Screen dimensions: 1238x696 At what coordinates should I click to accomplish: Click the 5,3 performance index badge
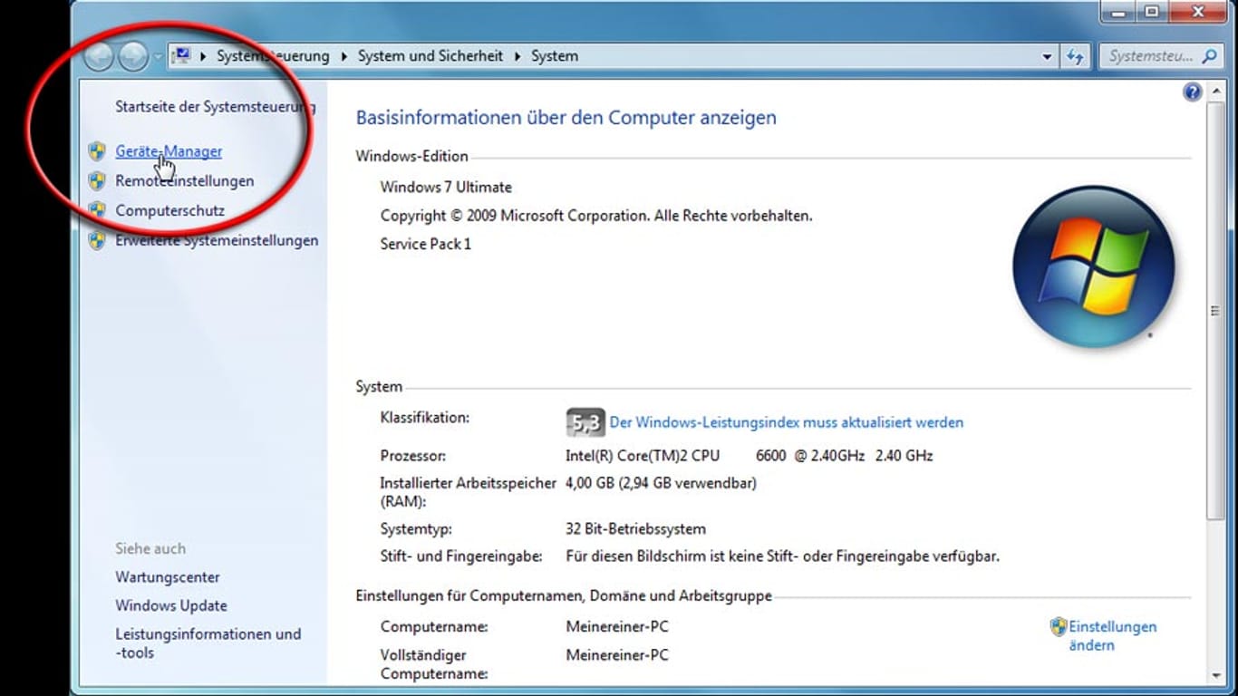click(585, 422)
